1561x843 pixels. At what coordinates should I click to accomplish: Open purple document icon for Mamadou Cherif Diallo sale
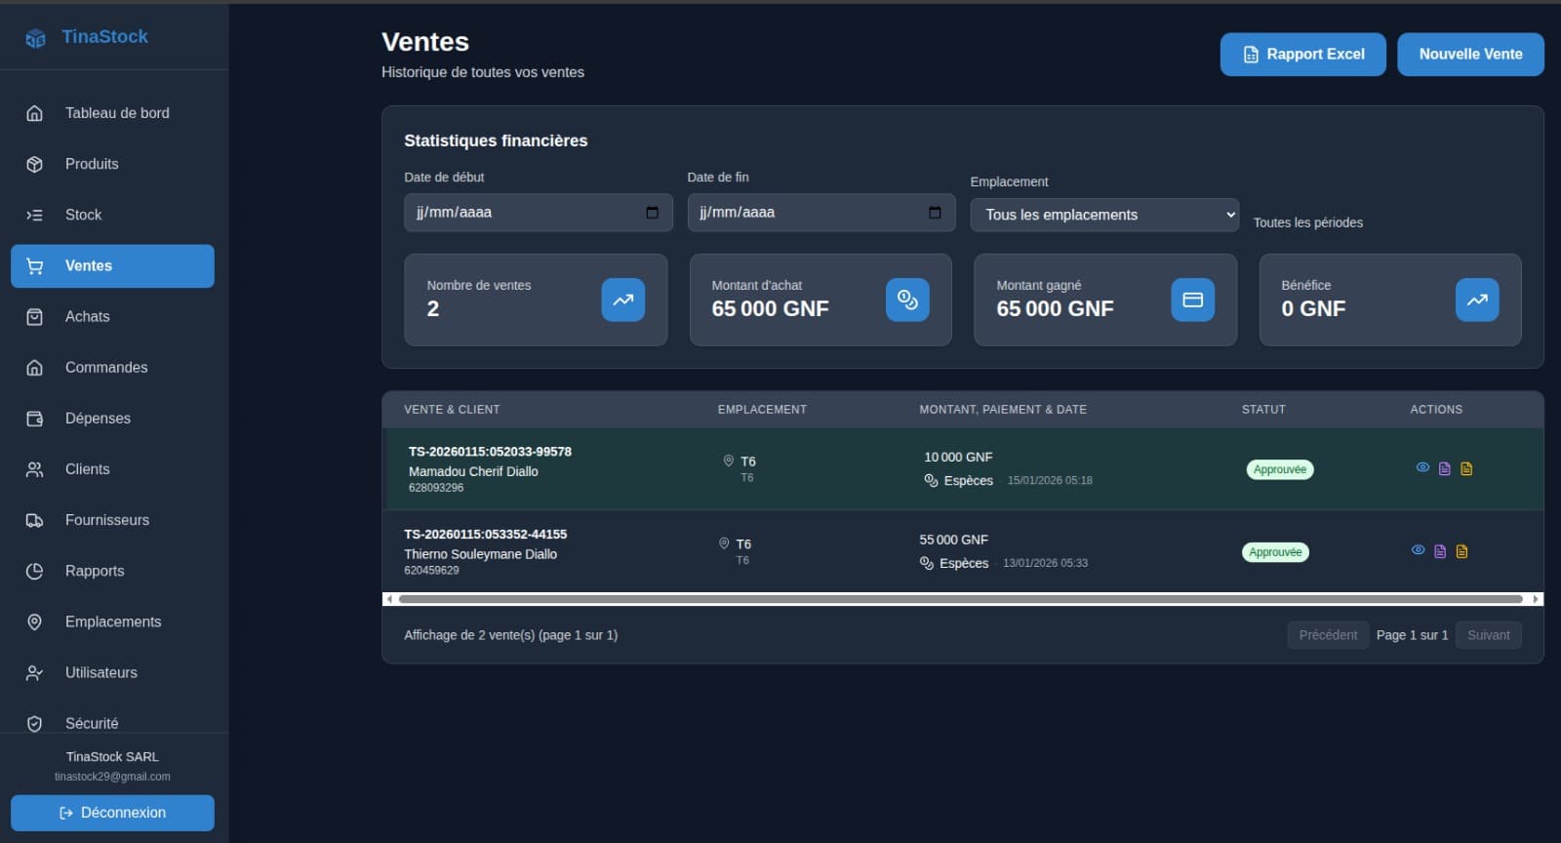(1444, 468)
